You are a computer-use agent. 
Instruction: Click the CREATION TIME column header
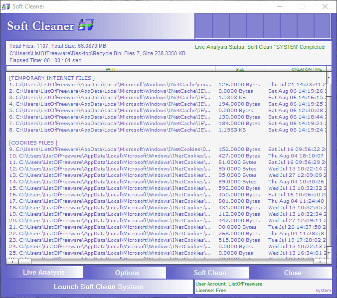click(x=296, y=69)
